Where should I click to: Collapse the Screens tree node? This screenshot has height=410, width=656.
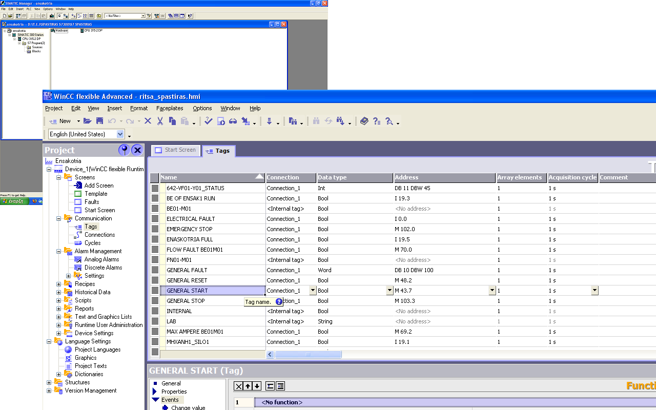coord(58,177)
